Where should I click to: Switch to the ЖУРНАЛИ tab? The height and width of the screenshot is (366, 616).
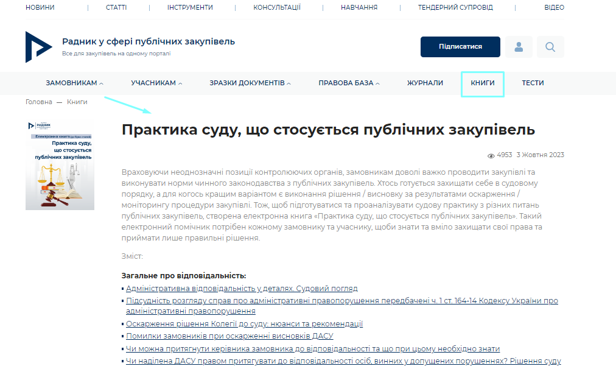tap(424, 83)
